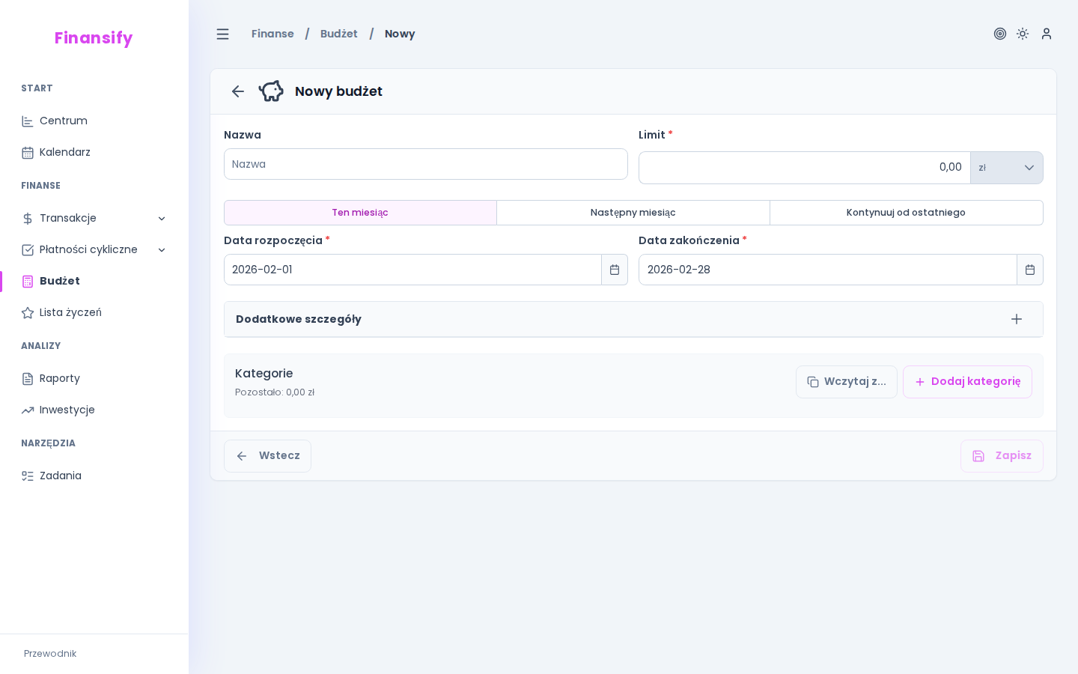Click the Dodaj kategorię button
This screenshot has height=674, width=1078.
(967, 382)
